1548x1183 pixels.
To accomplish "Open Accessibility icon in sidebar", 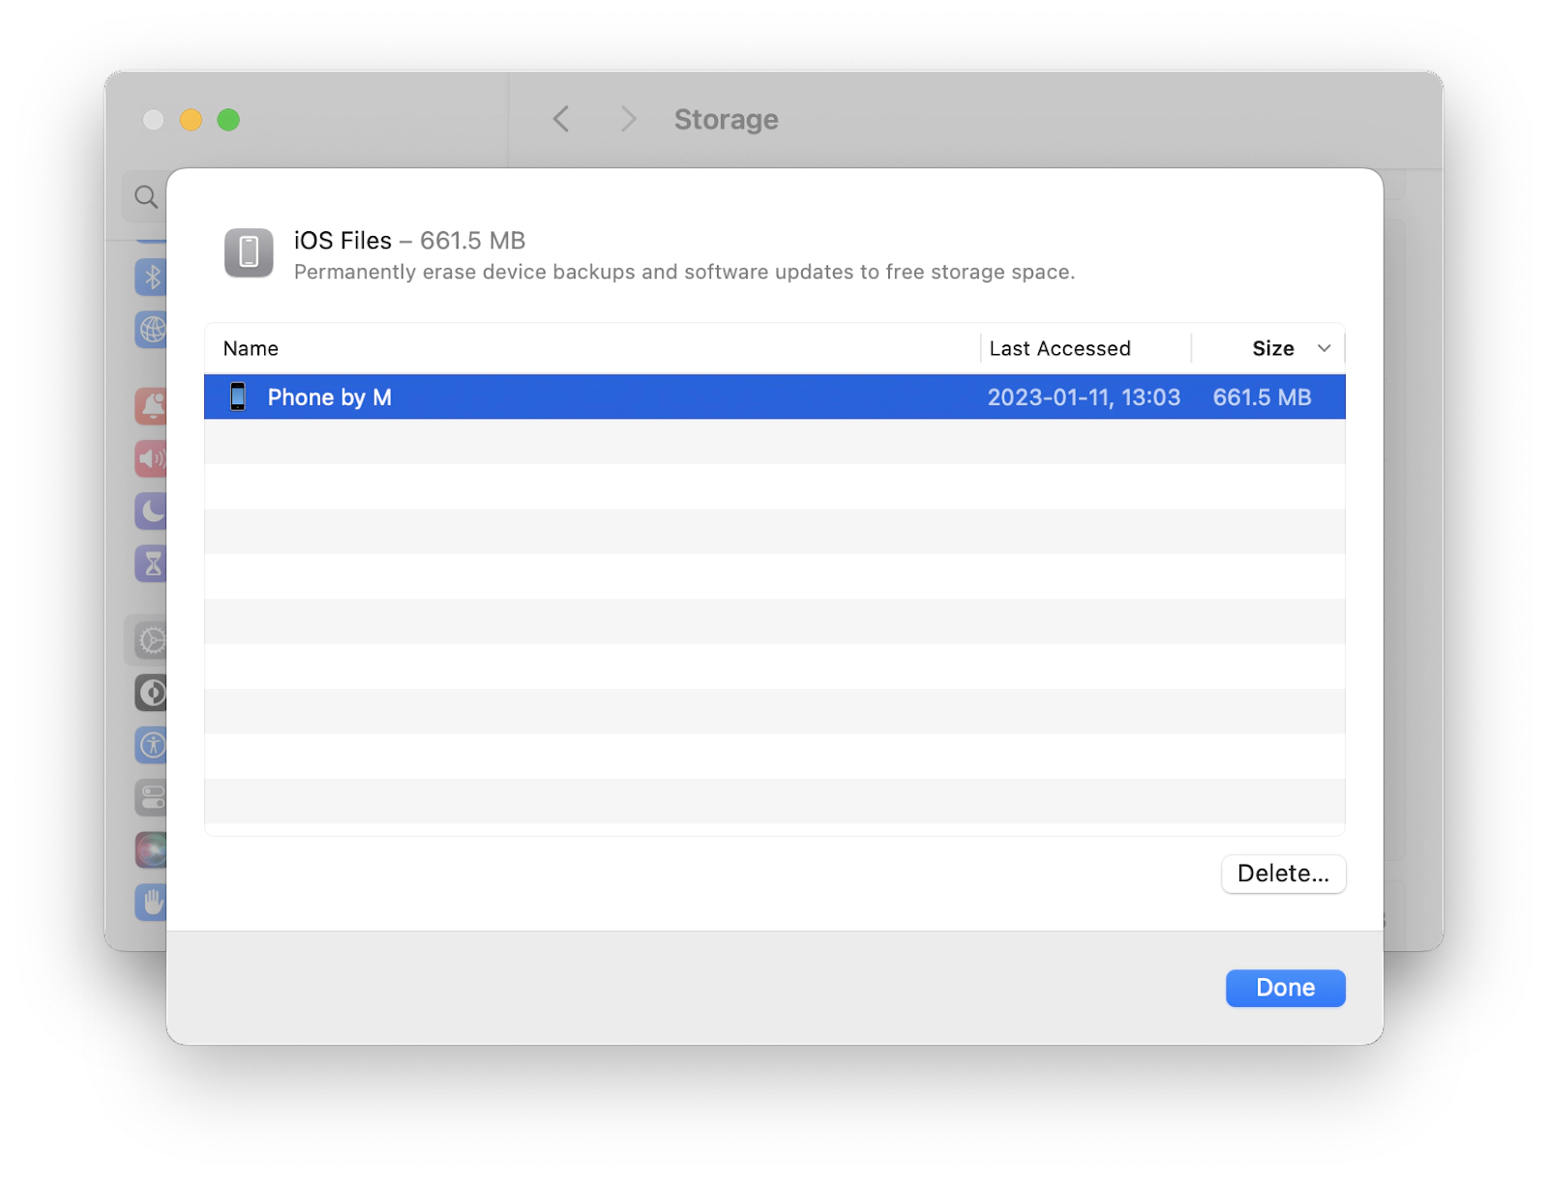I will (151, 745).
